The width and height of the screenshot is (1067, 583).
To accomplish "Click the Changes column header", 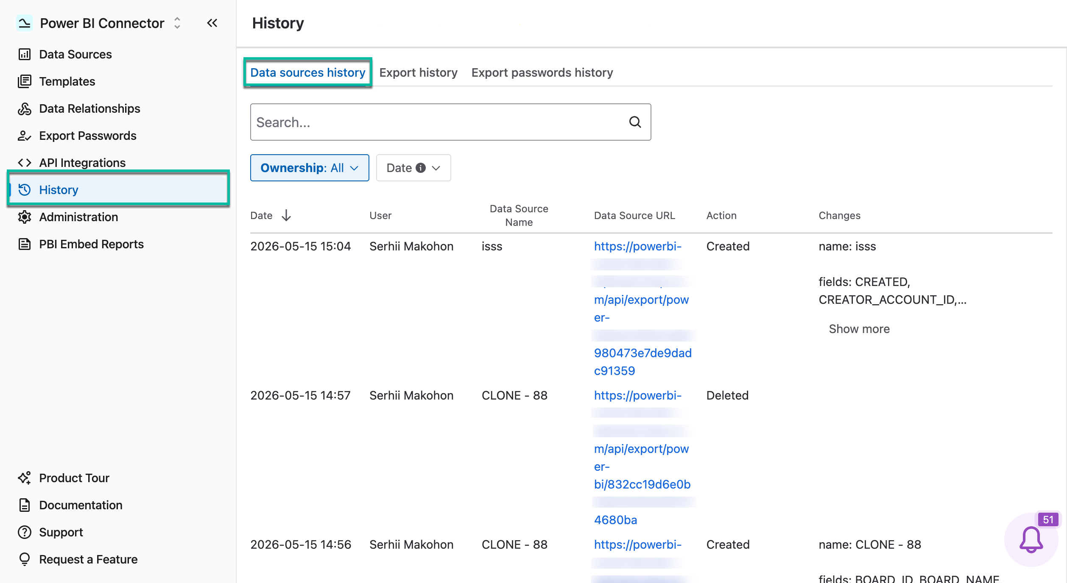I will point(839,215).
